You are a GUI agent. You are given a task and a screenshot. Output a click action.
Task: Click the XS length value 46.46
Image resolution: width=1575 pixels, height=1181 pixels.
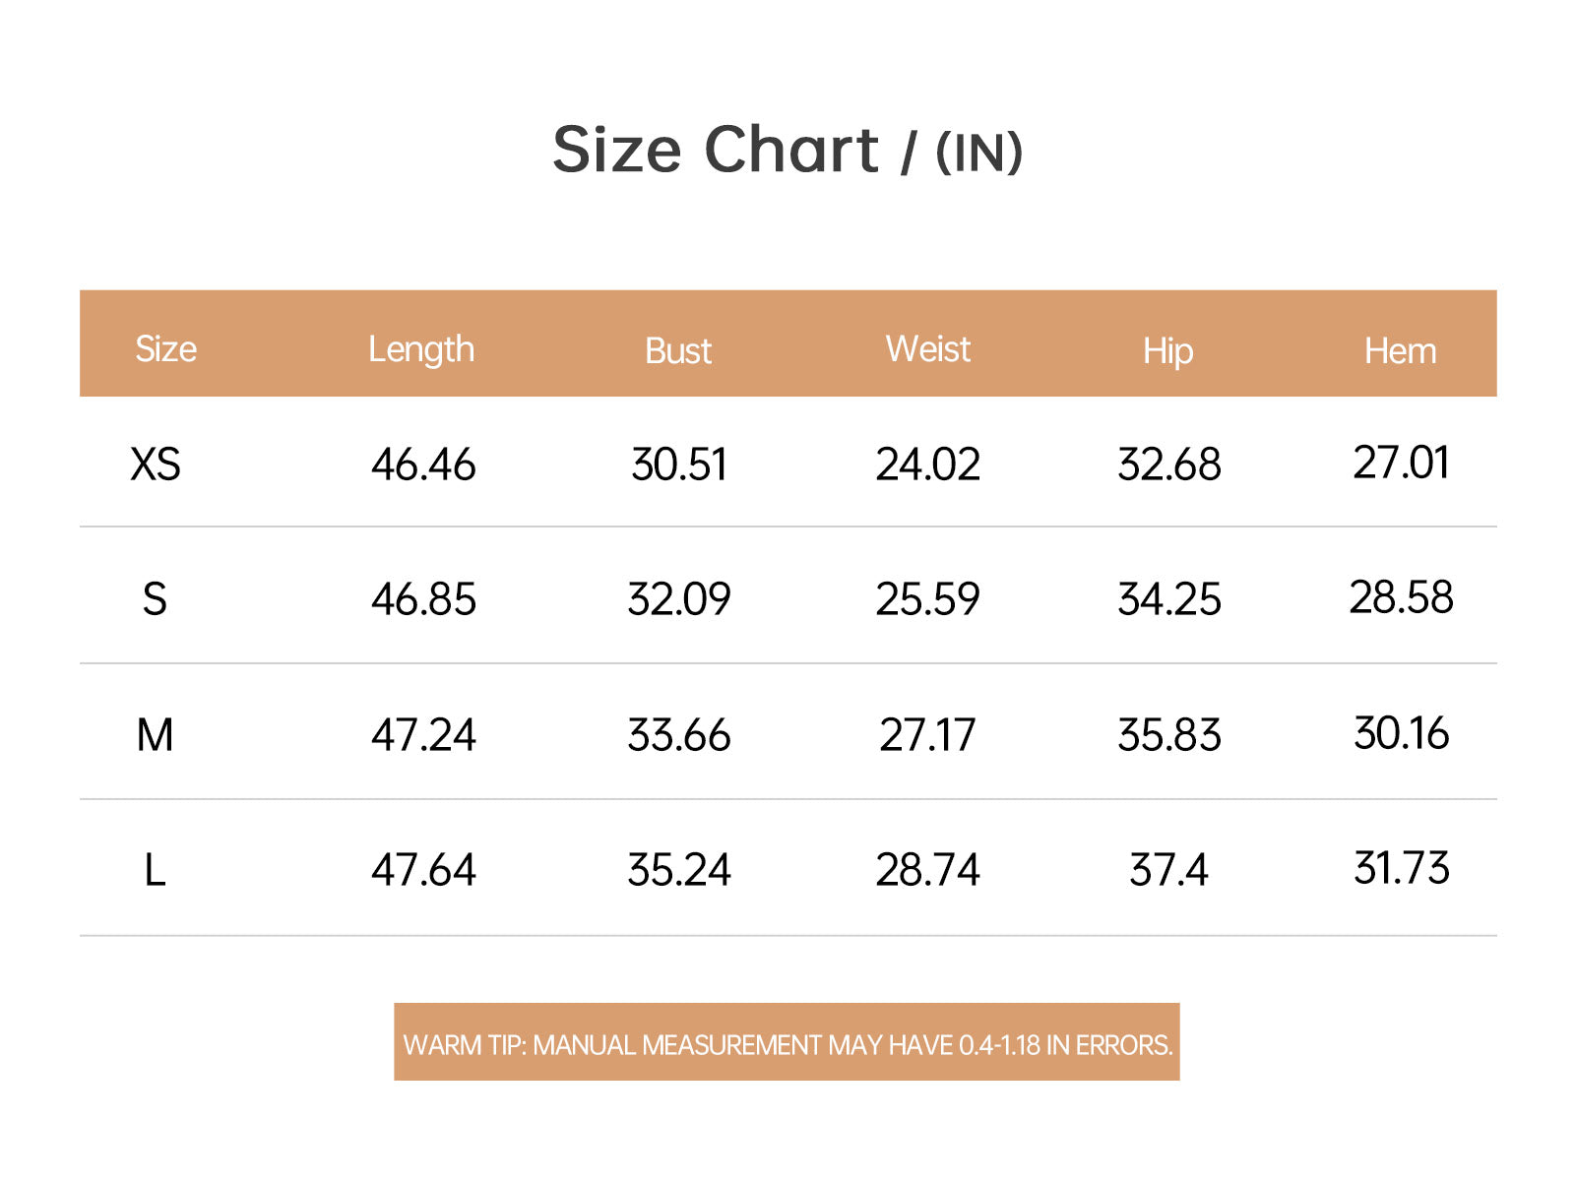click(423, 465)
